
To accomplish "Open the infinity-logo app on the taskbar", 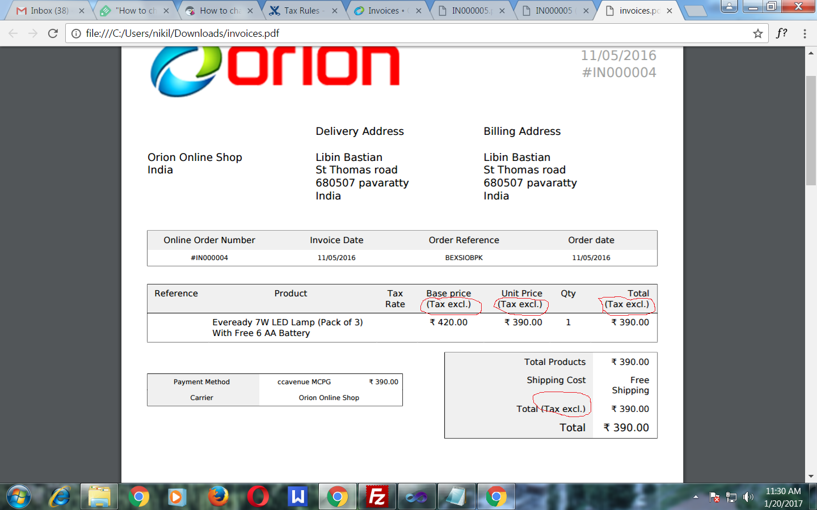I will [416, 497].
